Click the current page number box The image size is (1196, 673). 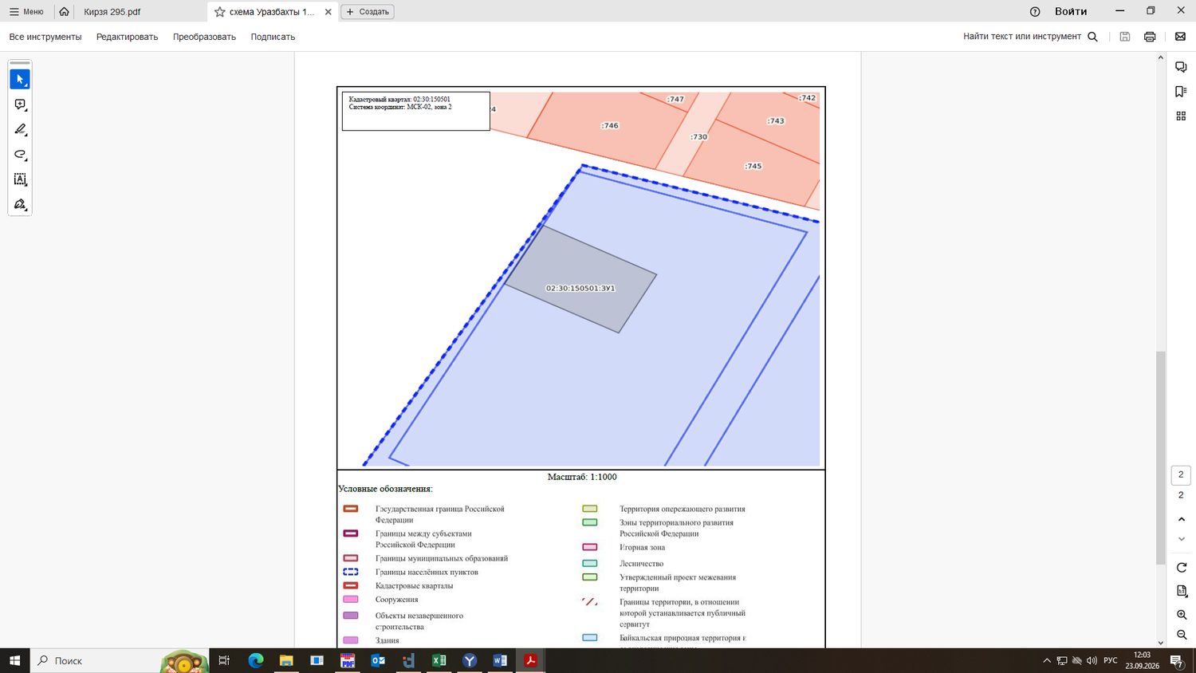tap(1181, 474)
